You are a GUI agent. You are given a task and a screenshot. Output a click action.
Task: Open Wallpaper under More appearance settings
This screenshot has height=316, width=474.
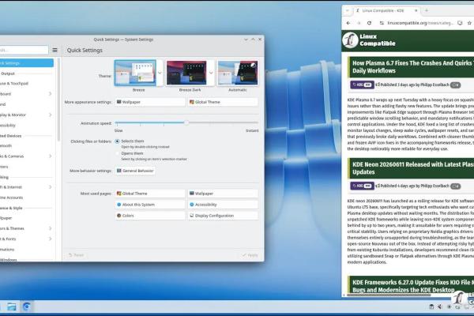pyautogui.click(x=150, y=102)
